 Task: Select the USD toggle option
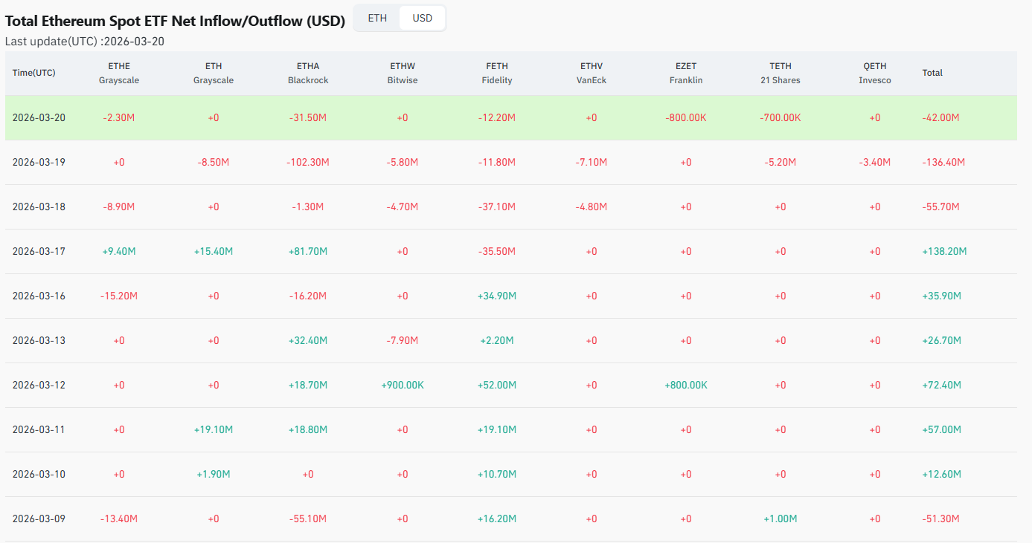point(422,18)
